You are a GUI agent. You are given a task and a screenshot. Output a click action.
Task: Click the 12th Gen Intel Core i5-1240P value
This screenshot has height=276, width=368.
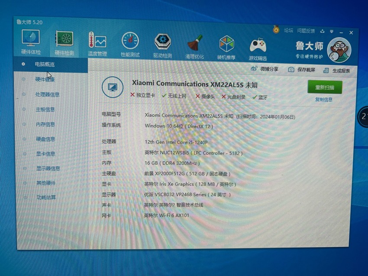click(176, 142)
